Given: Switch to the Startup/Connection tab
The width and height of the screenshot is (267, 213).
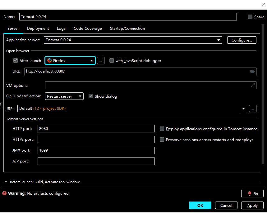Looking at the screenshot, I should coord(127,29).
